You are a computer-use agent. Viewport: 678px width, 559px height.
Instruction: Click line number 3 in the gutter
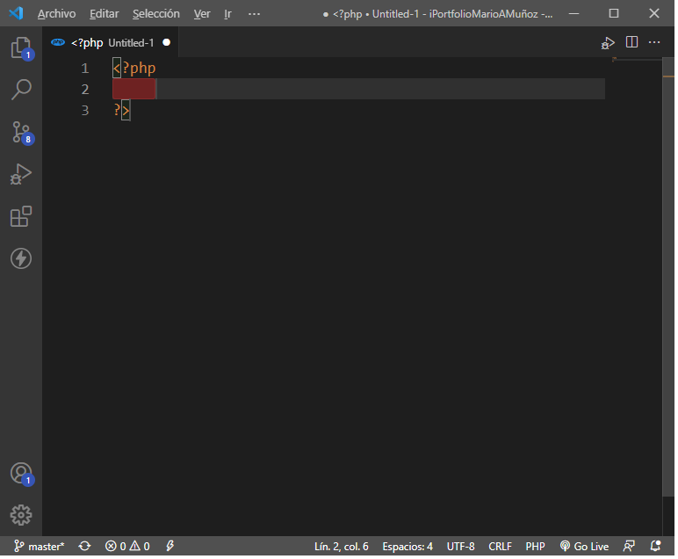click(85, 111)
